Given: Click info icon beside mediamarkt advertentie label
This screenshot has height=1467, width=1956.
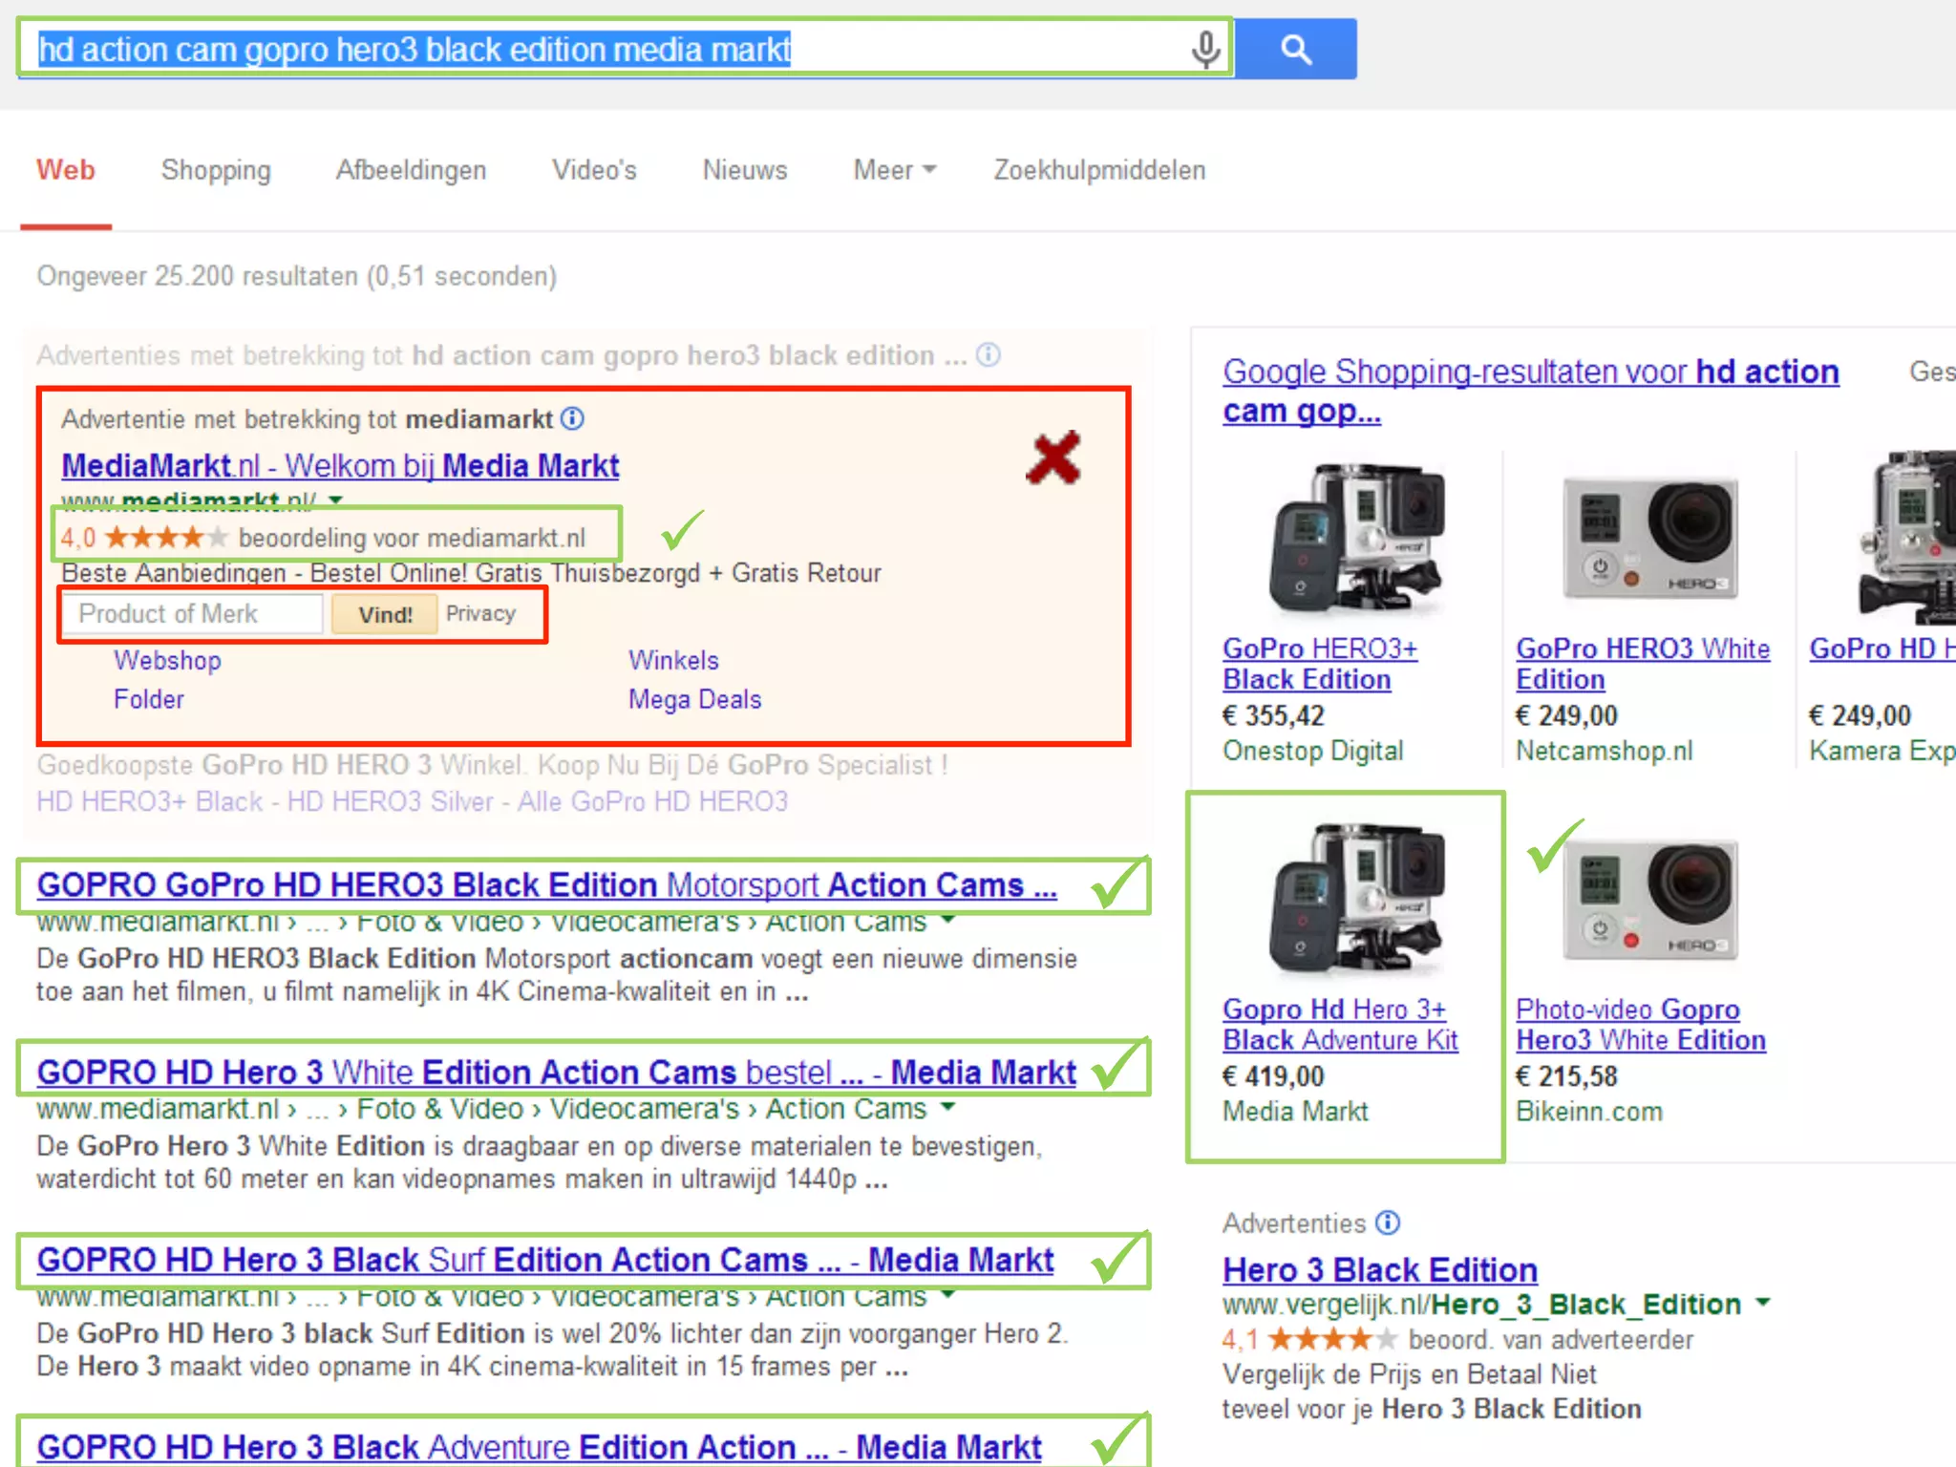Looking at the screenshot, I should coord(572,418).
